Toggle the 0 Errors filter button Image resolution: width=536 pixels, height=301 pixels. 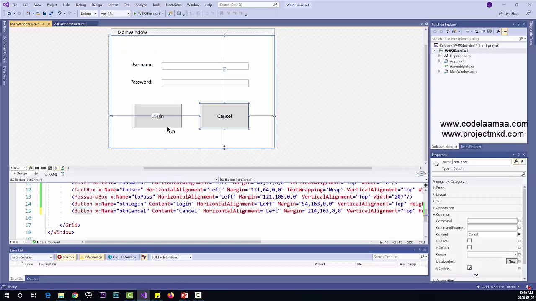[66, 257]
